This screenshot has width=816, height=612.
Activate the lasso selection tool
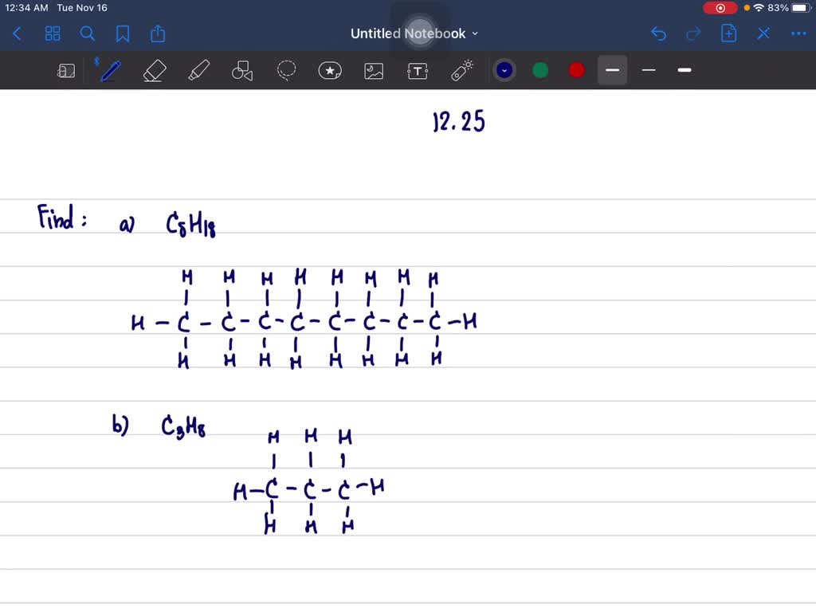[x=286, y=70]
